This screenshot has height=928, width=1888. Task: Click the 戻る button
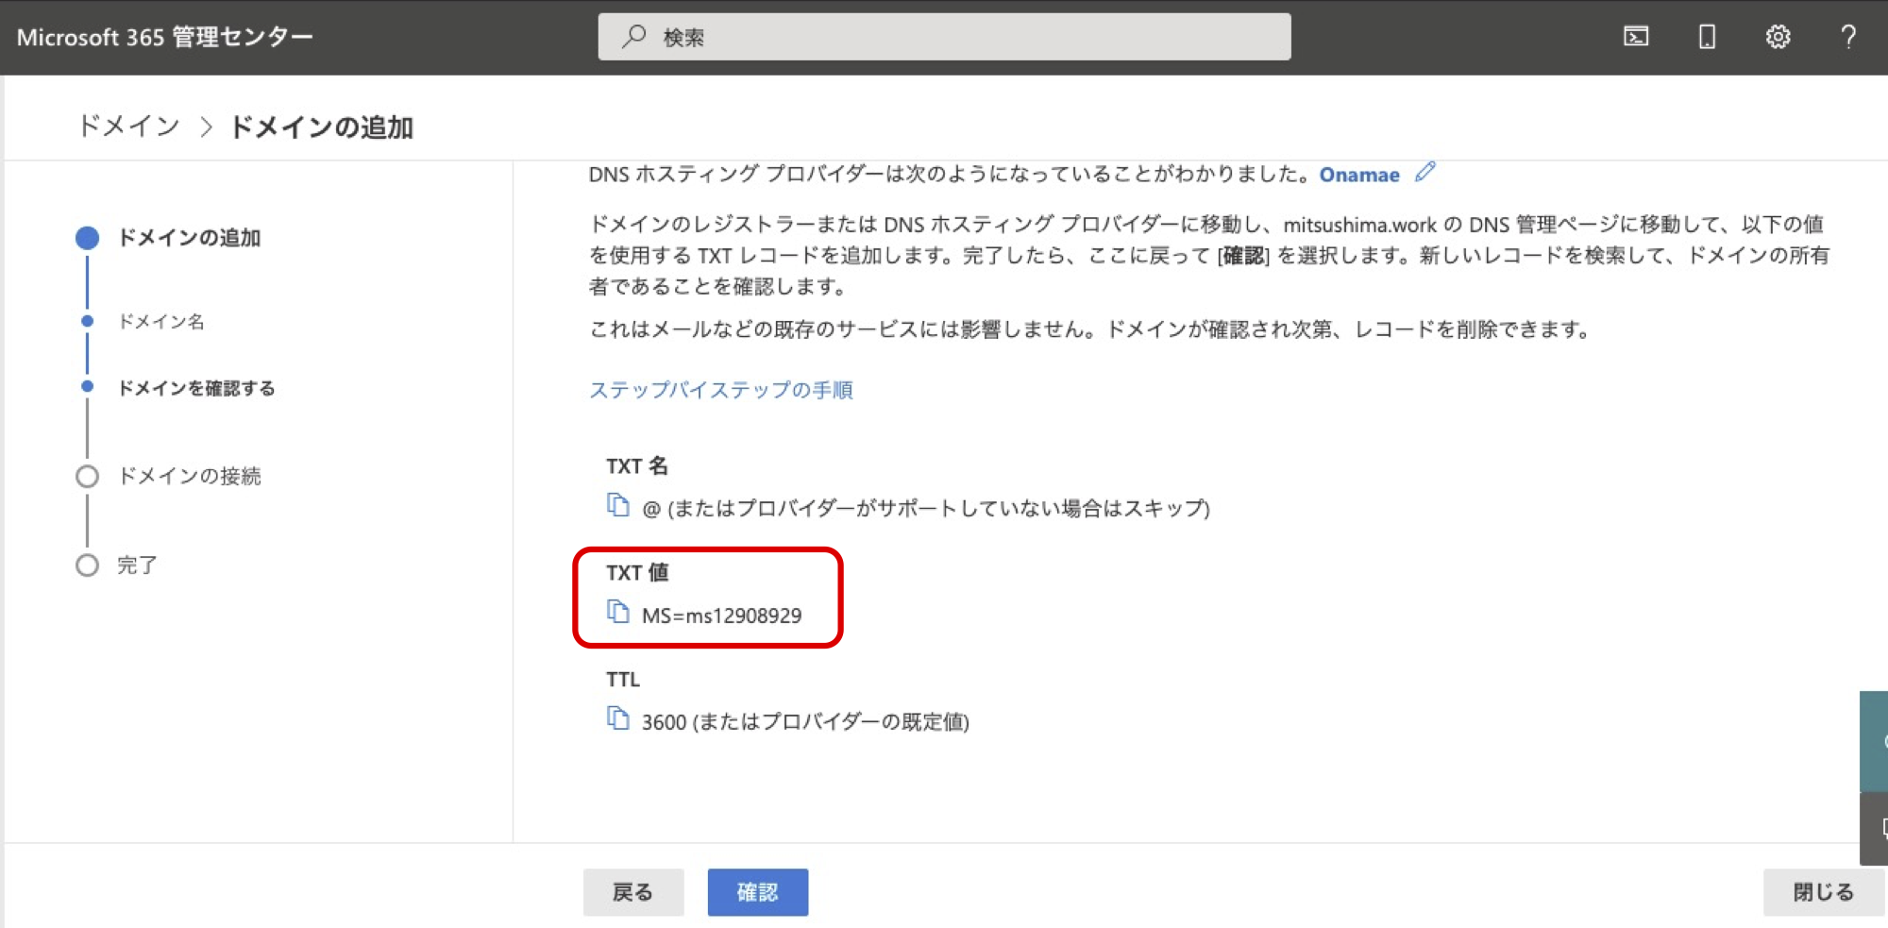tap(632, 892)
